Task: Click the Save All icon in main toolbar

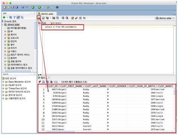Action: [17, 7]
